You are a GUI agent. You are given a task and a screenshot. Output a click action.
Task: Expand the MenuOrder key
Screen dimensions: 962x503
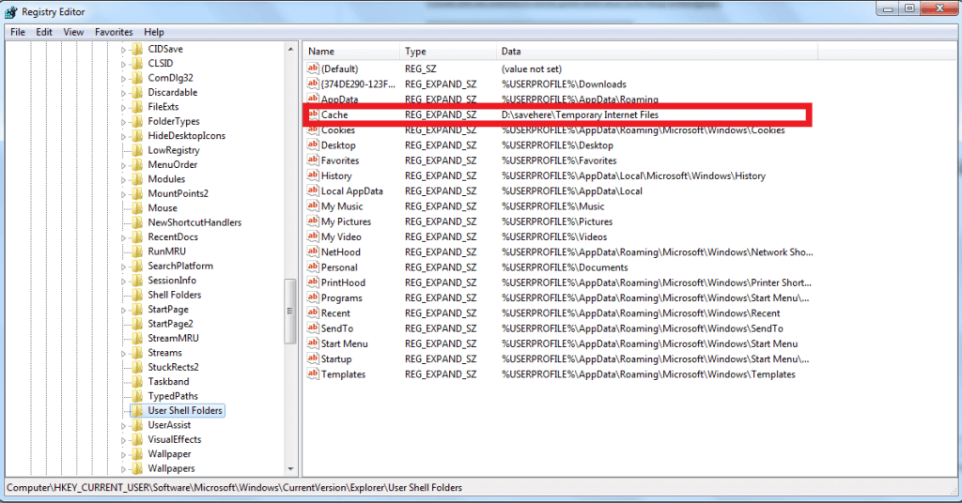pos(123,165)
